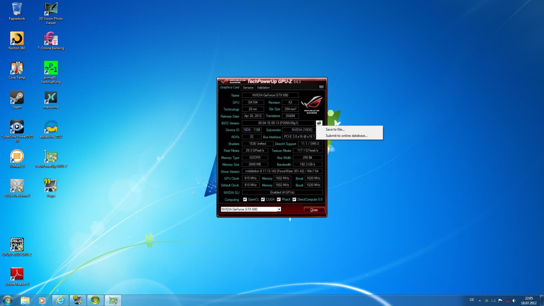This screenshot has width=544, height=306.
Task: Open the Windows Start menu orb
Action: pyautogui.click(x=8, y=300)
